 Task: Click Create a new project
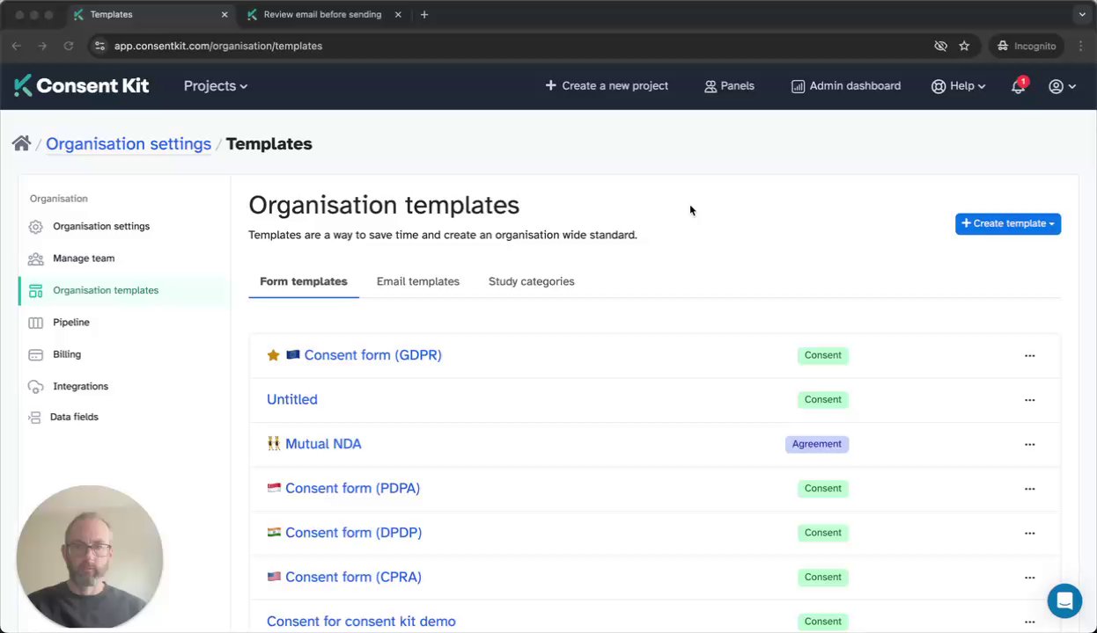[x=607, y=86]
